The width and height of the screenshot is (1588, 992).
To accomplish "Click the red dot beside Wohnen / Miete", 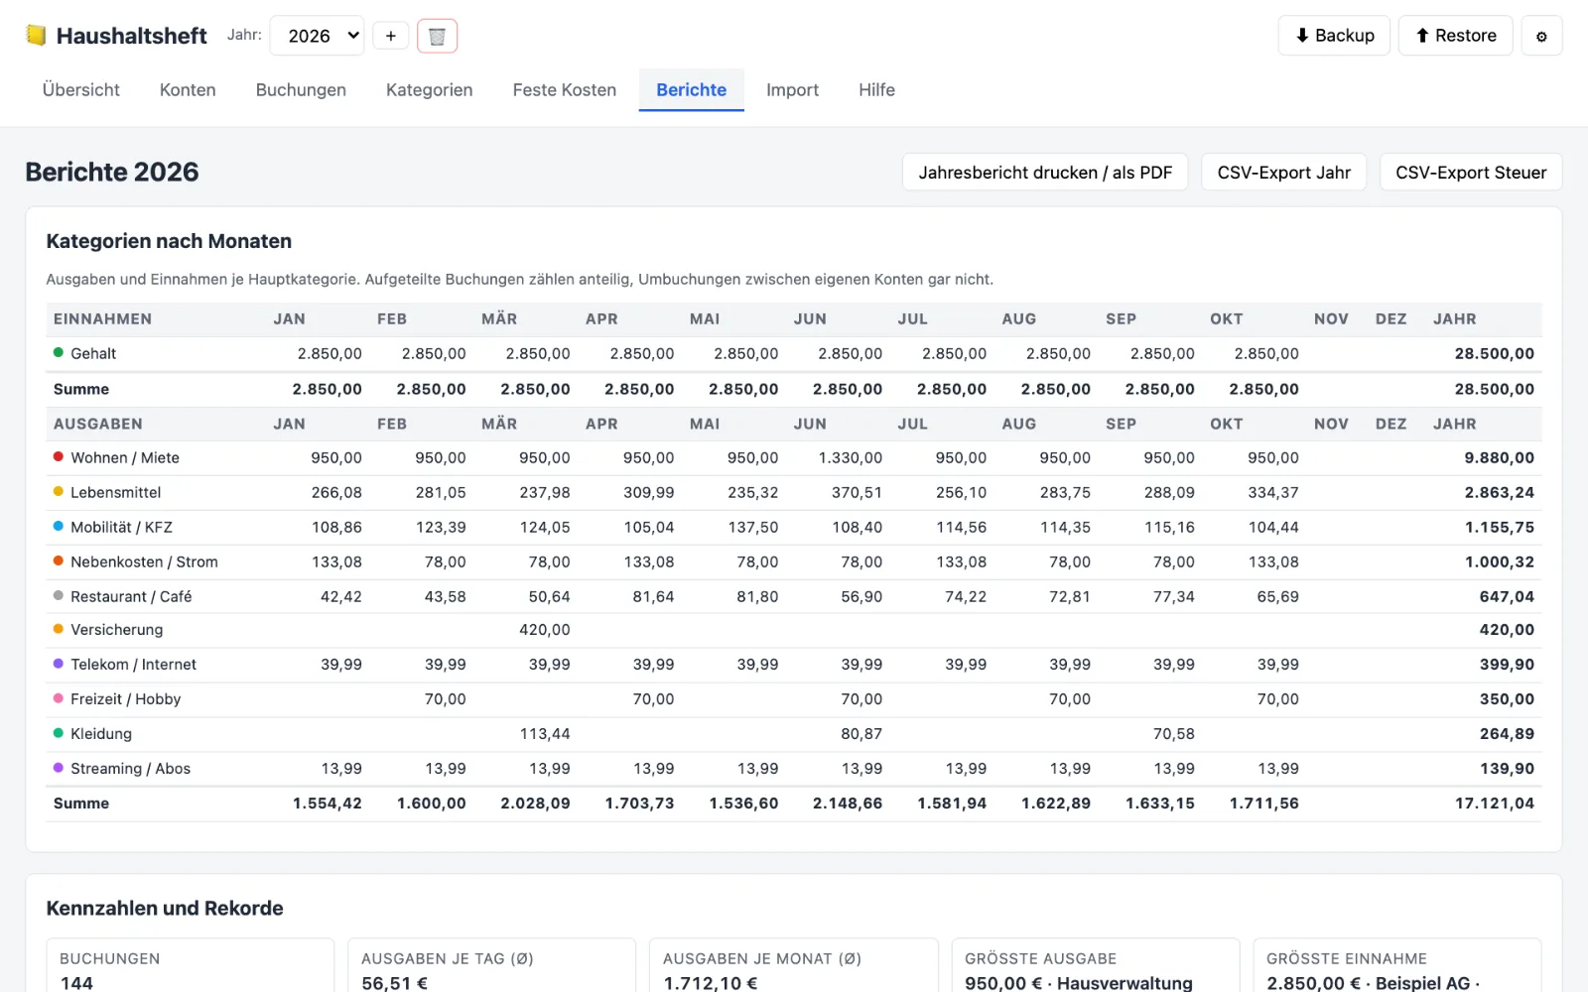I will point(59,456).
